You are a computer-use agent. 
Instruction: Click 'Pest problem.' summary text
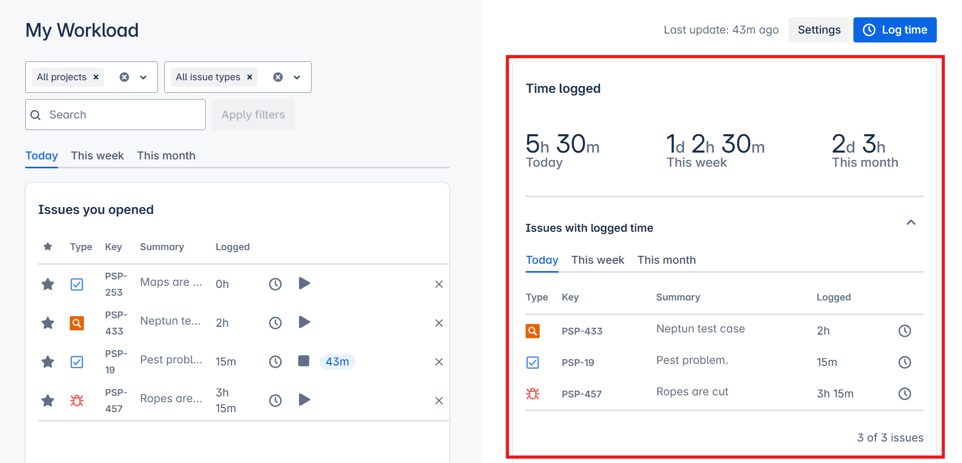[x=692, y=360]
